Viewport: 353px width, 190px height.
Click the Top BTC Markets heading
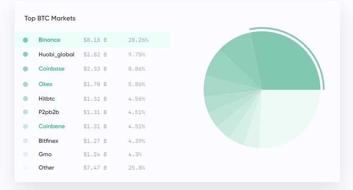[50, 18]
